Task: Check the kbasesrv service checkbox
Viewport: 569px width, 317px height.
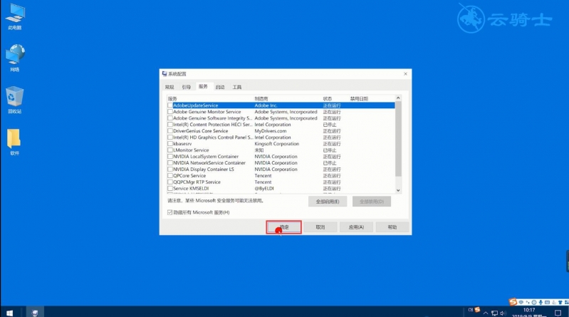Action: [x=169, y=144]
